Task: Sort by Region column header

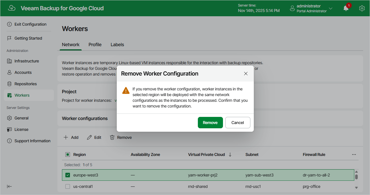Action: pyautogui.click(x=80, y=155)
